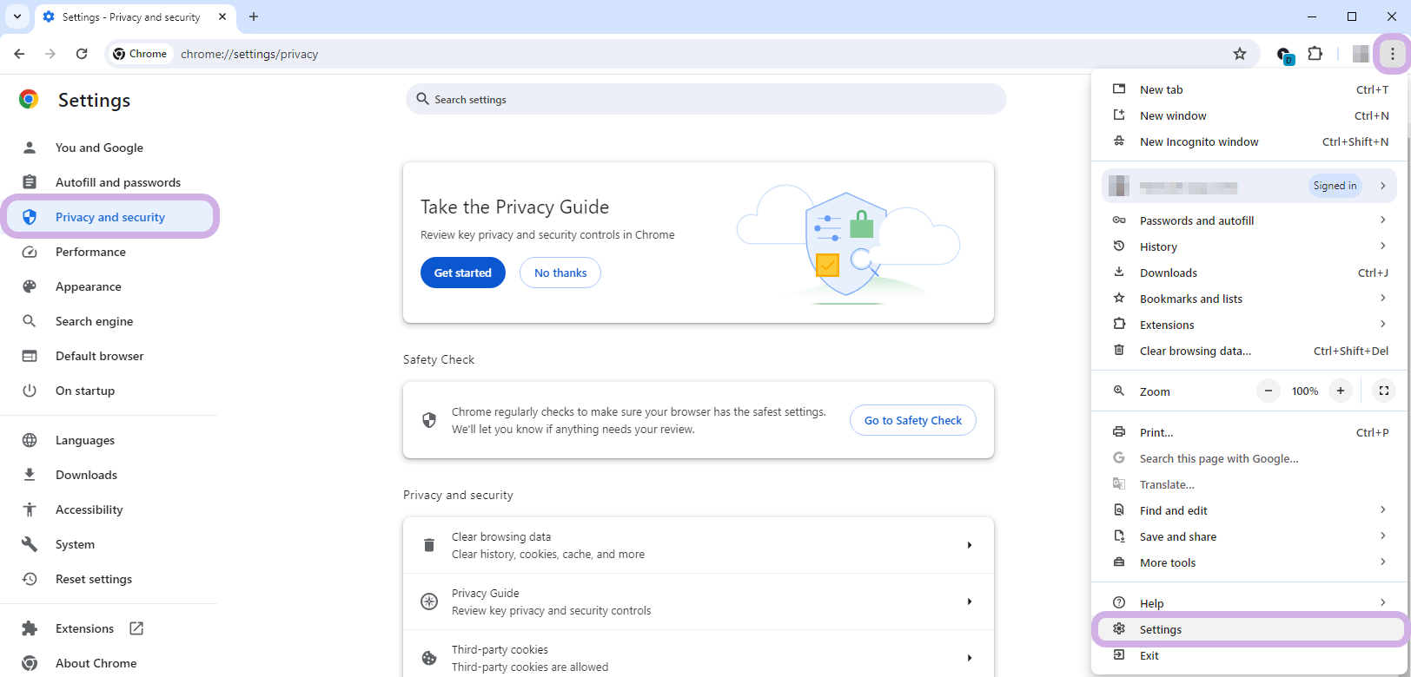
Task: Click the extension icon with badge
Action: tap(1285, 55)
